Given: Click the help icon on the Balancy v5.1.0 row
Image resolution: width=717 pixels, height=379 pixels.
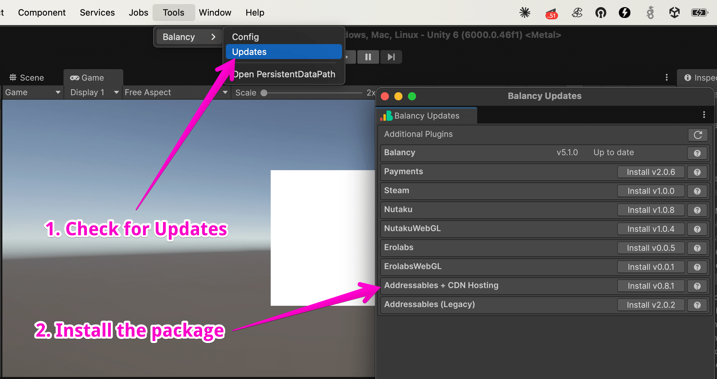Looking at the screenshot, I should [697, 153].
